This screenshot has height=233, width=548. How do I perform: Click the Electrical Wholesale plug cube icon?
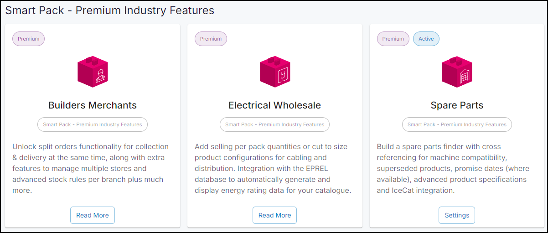click(x=275, y=72)
